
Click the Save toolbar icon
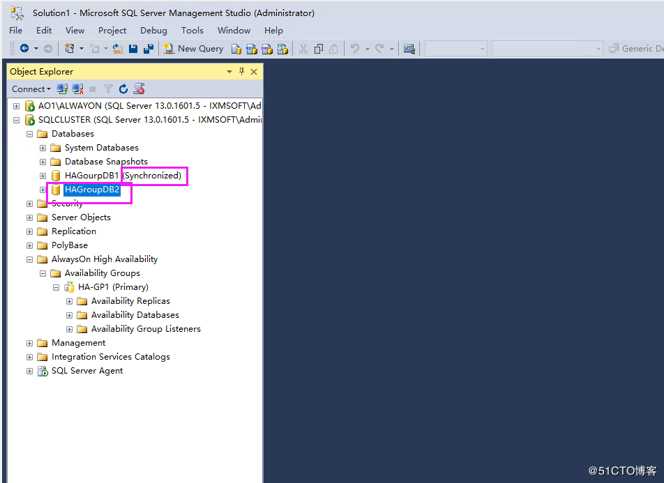133,48
